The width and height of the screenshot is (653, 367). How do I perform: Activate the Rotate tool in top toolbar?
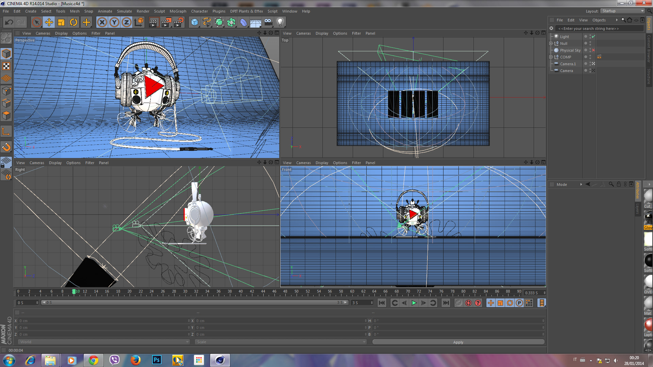pos(73,22)
